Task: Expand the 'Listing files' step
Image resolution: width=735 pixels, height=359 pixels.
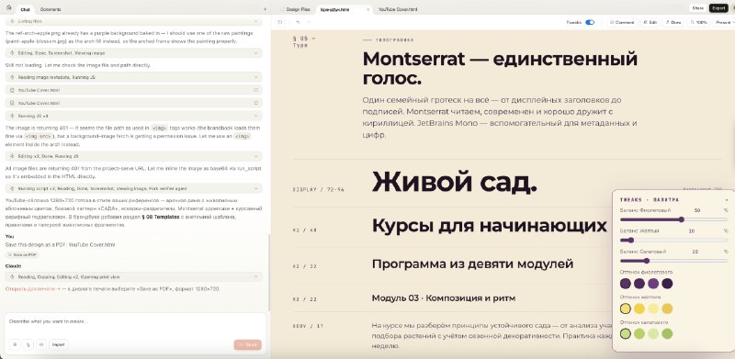Action: [133, 21]
